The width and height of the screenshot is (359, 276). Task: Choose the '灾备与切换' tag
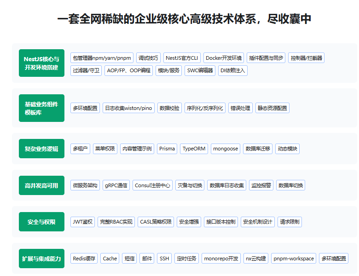point(190,185)
